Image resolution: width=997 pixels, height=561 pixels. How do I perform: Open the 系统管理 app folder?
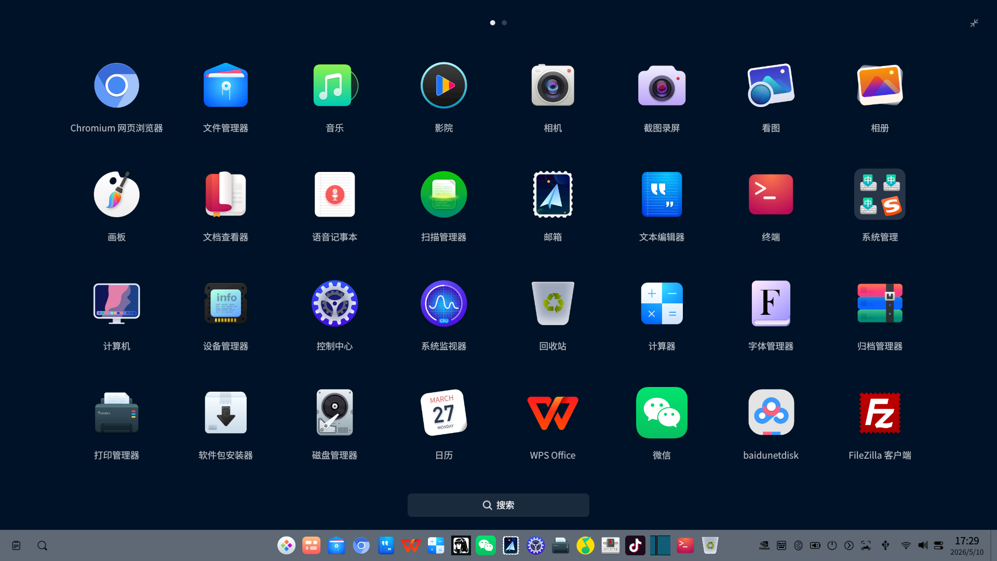(x=880, y=195)
